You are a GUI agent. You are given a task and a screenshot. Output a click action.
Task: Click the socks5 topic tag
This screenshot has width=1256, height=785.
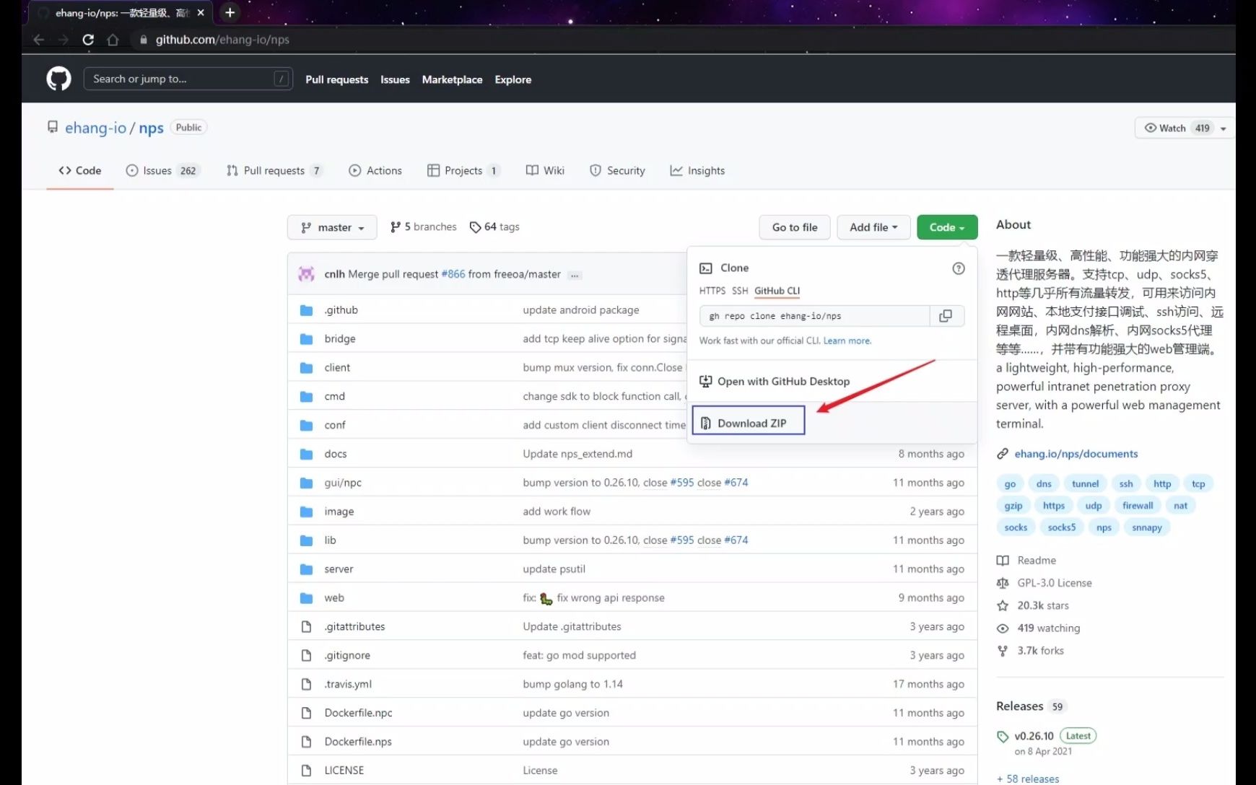pyautogui.click(x=1061, y=527)
